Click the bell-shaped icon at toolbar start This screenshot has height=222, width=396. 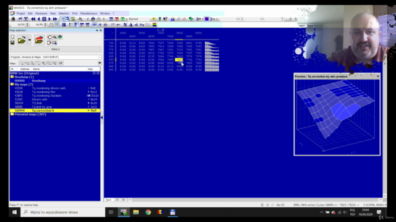coord(13,19)
